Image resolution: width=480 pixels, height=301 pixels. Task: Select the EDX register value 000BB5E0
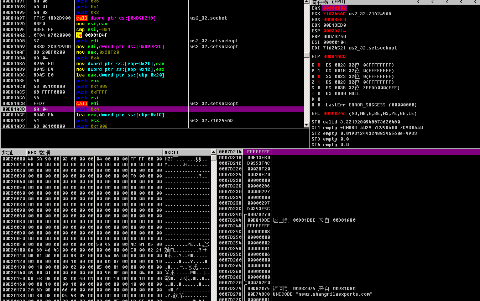(x=334, y=20)
